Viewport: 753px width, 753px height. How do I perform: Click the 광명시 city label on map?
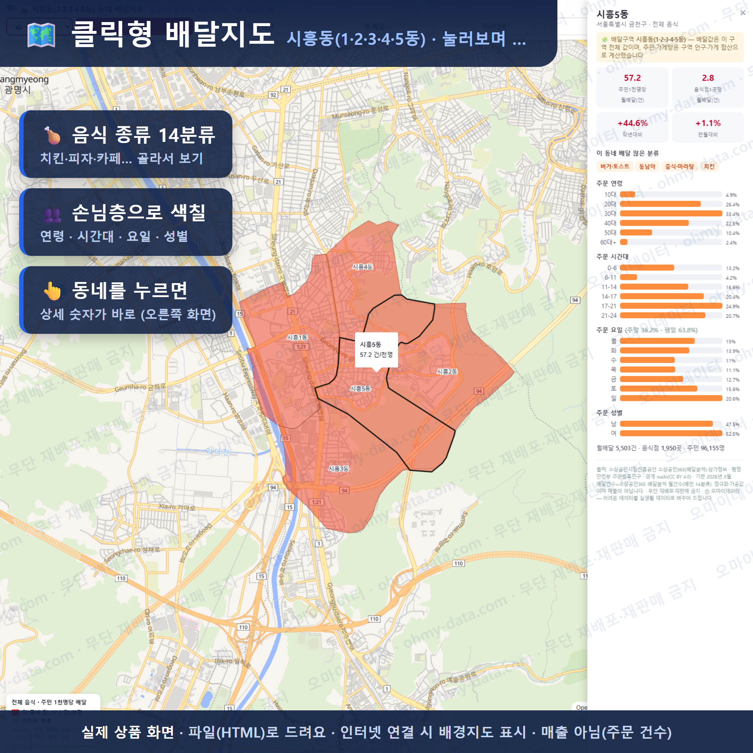click(x=17, y=90)
